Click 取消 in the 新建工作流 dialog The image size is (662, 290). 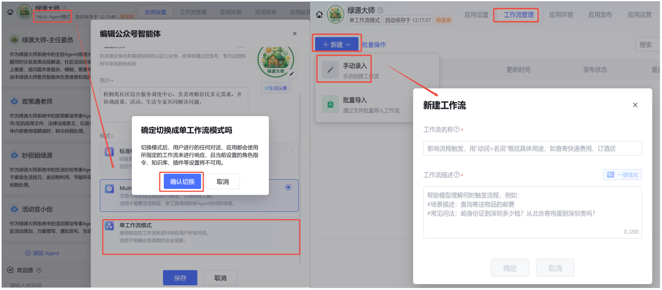(555, 268)
